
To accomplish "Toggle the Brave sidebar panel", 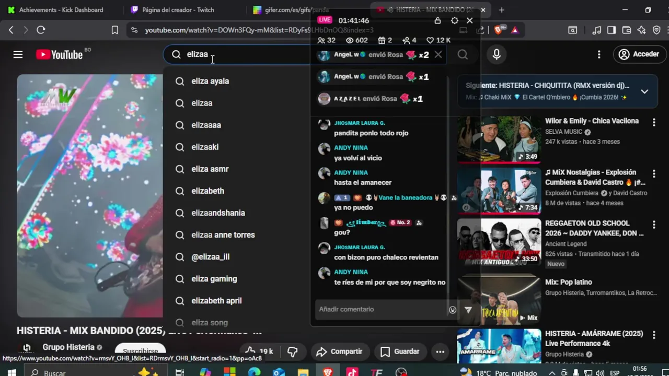I will pyautogui.click(x=612, y=30).
